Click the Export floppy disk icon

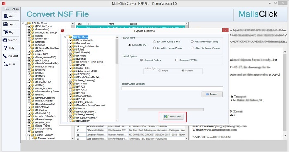click(x=5, y=24)
